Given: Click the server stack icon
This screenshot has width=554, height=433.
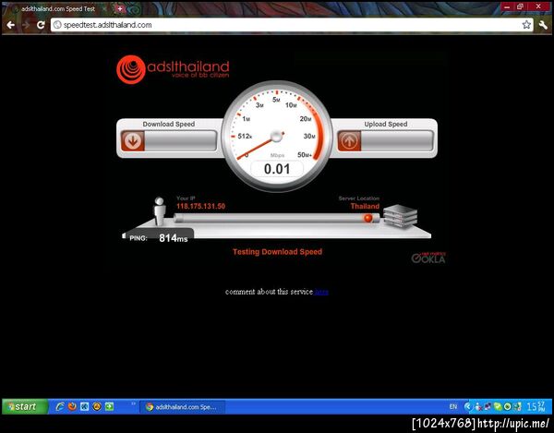Looking at the screenshot, I should point(401,216).
